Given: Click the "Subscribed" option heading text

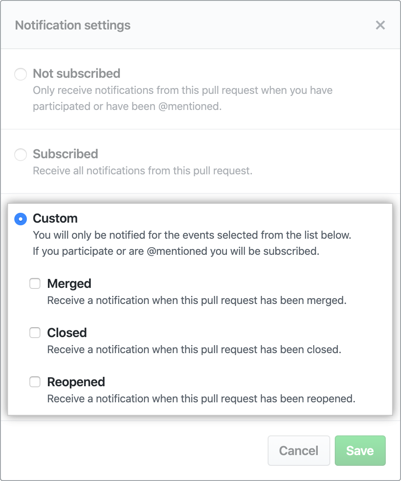Looking at the screenshot, I should coord(65,154).
